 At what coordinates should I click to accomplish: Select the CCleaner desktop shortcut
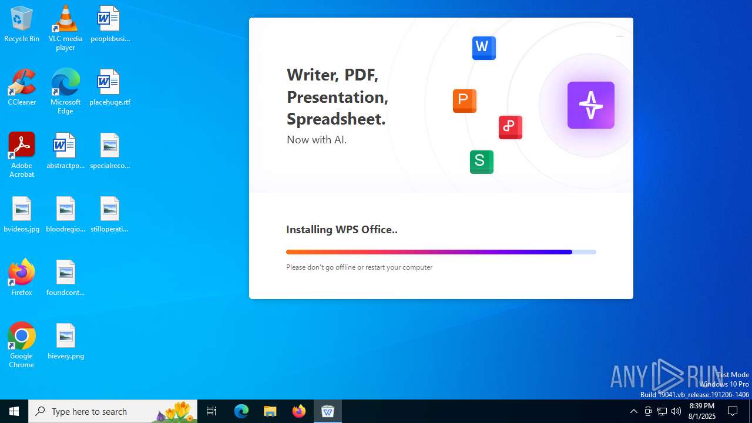click(22, 88)
